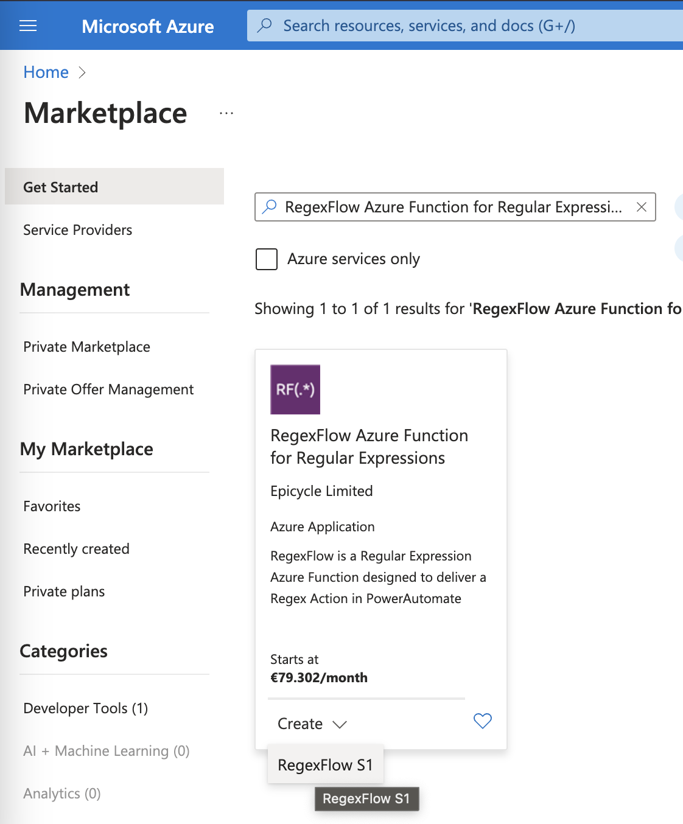Open the hamburger portal menu
Viewport: 683px width, 824px height.
tap(28, 26)
